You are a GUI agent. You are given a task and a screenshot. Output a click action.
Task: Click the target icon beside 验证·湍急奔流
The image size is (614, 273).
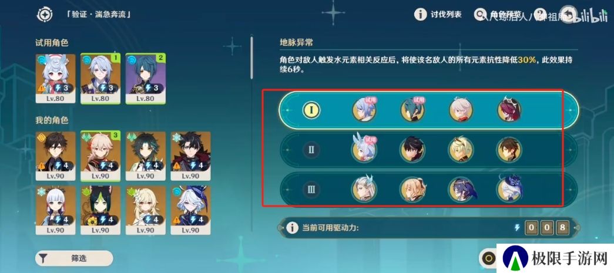tap(45, 15)
